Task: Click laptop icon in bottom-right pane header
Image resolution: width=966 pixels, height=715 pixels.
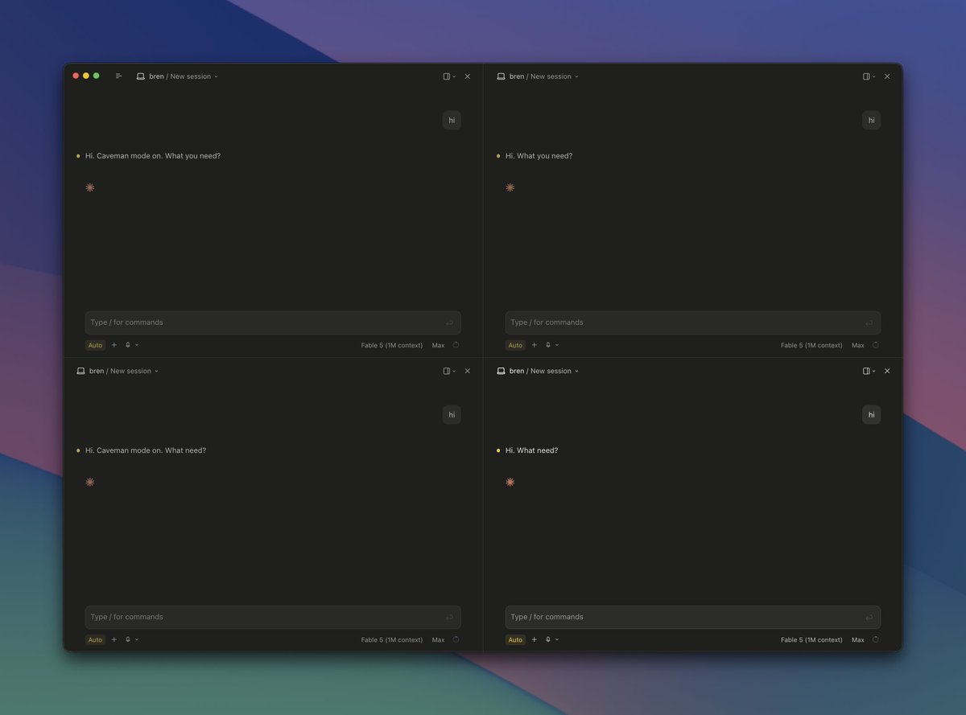Action: (501, 371)
